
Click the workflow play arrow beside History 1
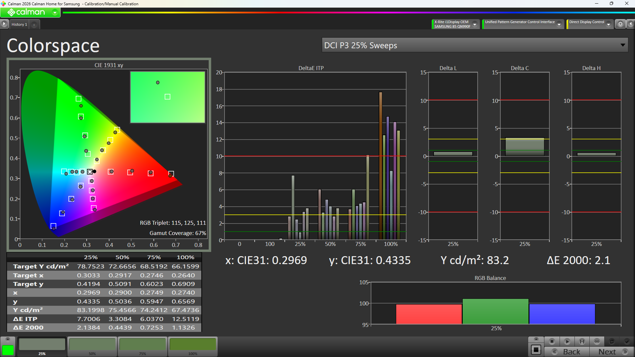pyautogui.click(x=4, y=24)
